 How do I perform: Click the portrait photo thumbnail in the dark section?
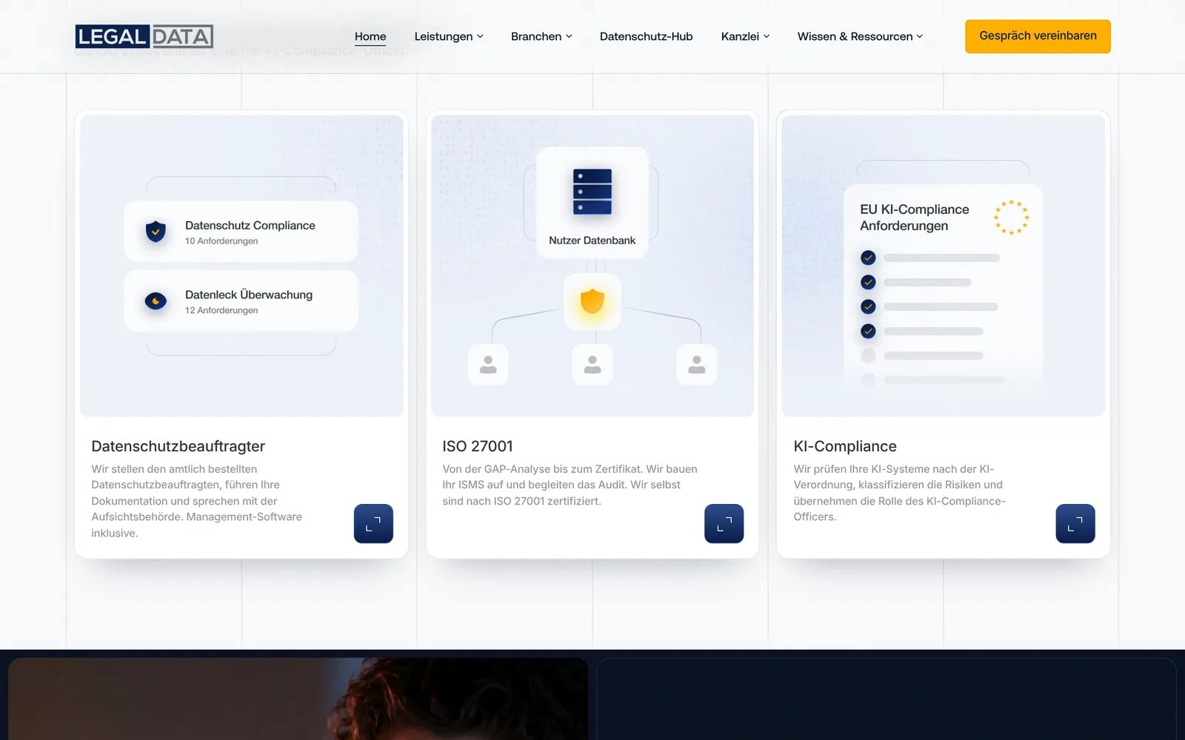click(298, 699)
